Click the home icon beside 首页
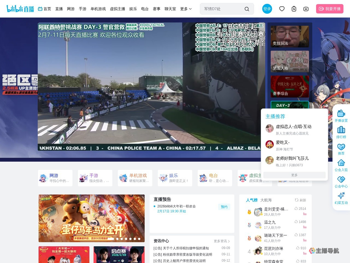350x263 pixels. (x=40, y=9)
